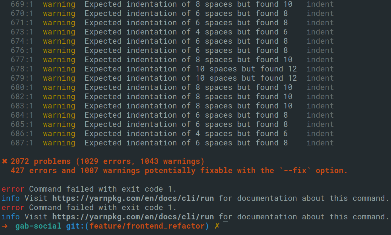Click the gab-social directory name in prompt
This screenshot has height=235, width=391.
pos(38,226)
